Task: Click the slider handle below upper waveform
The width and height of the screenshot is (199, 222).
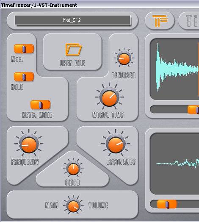Action: [193, 110]
